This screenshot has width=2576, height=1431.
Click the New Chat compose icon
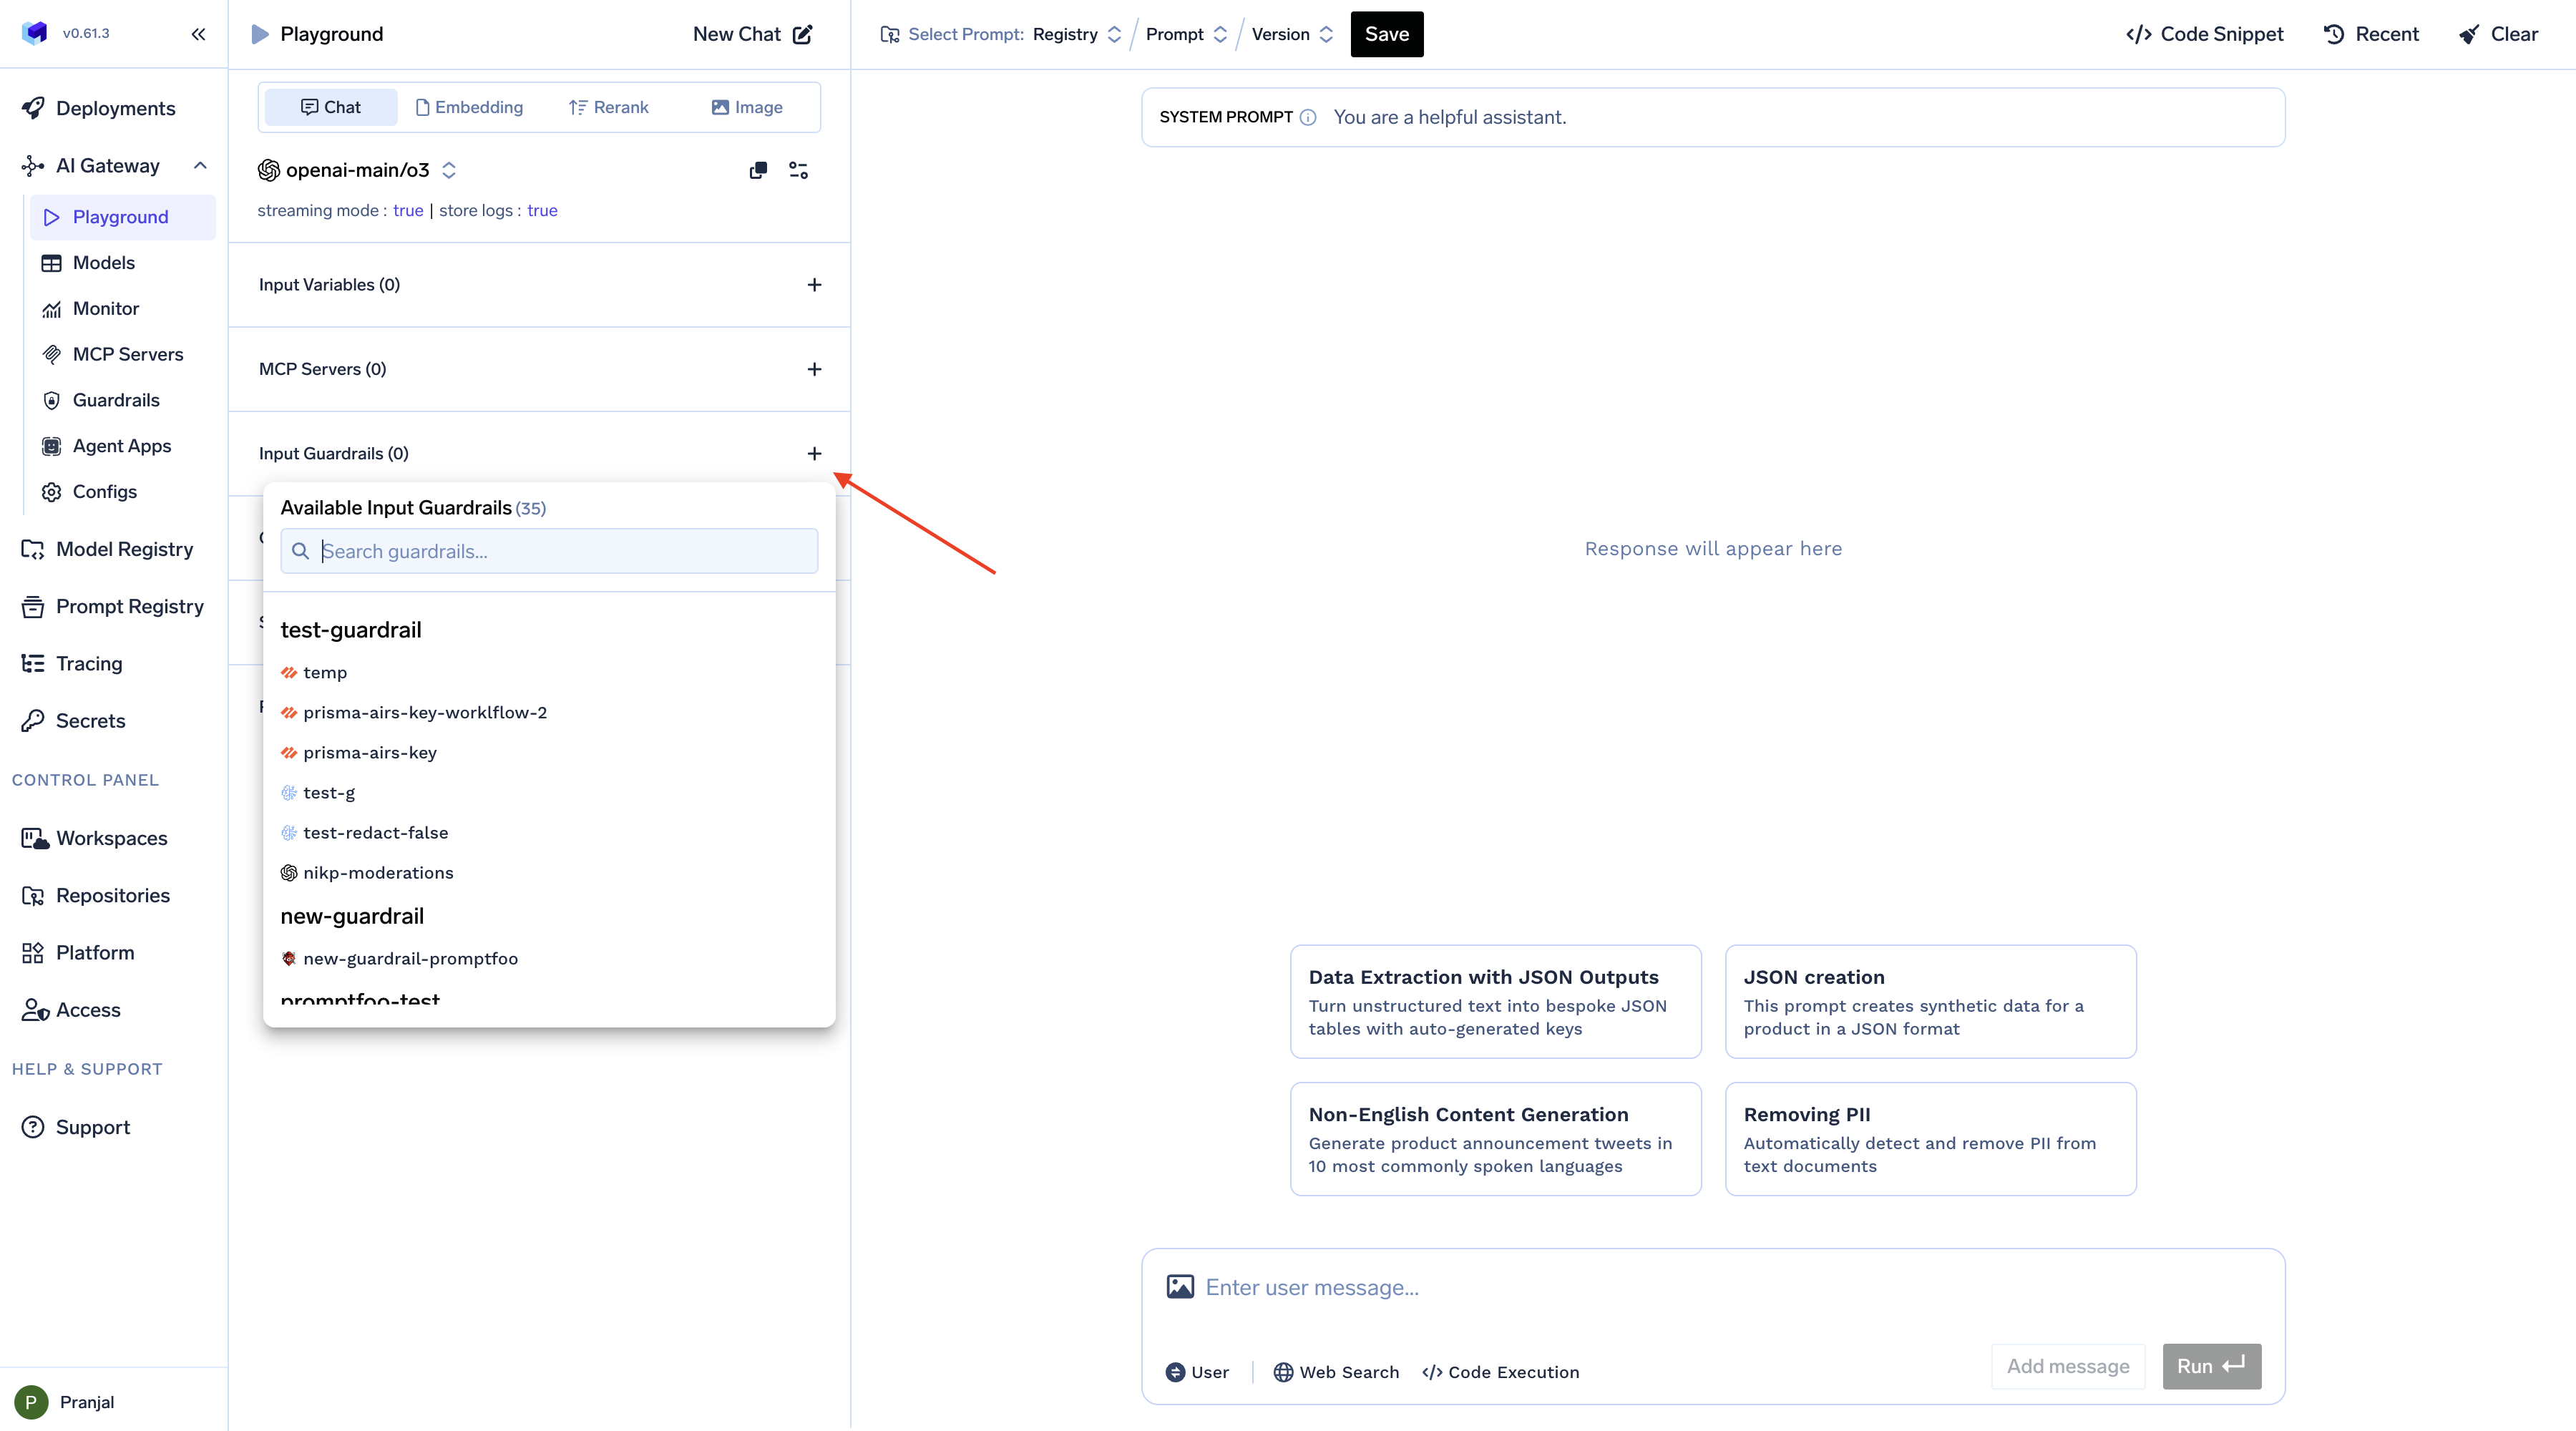(x=803, y=34)
